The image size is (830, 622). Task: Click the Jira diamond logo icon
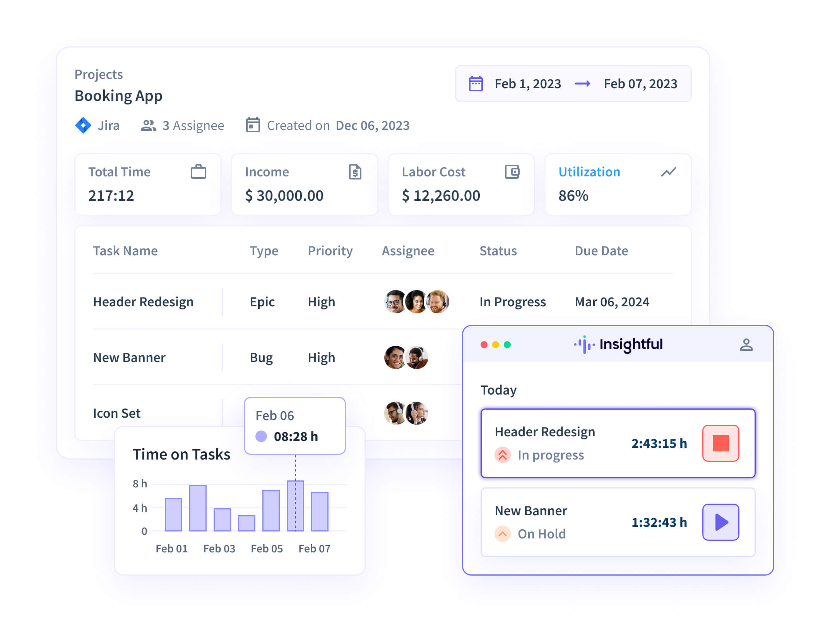point(83,125)
